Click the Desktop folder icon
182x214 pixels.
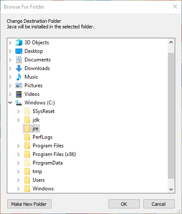[x=19, y=51]
